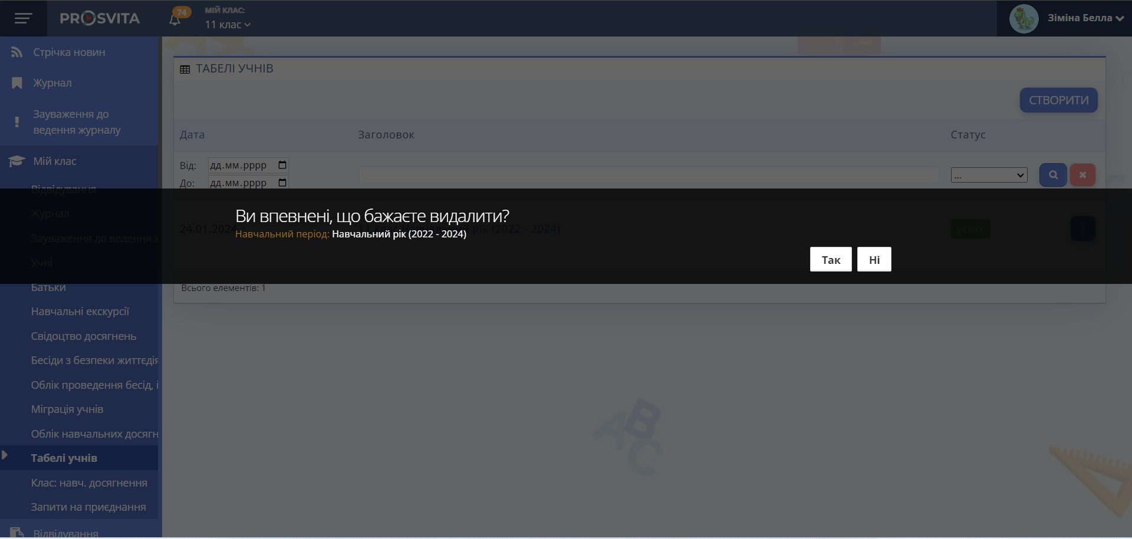Open Стрічка новин in the sidebar

[x=69, y=52]
